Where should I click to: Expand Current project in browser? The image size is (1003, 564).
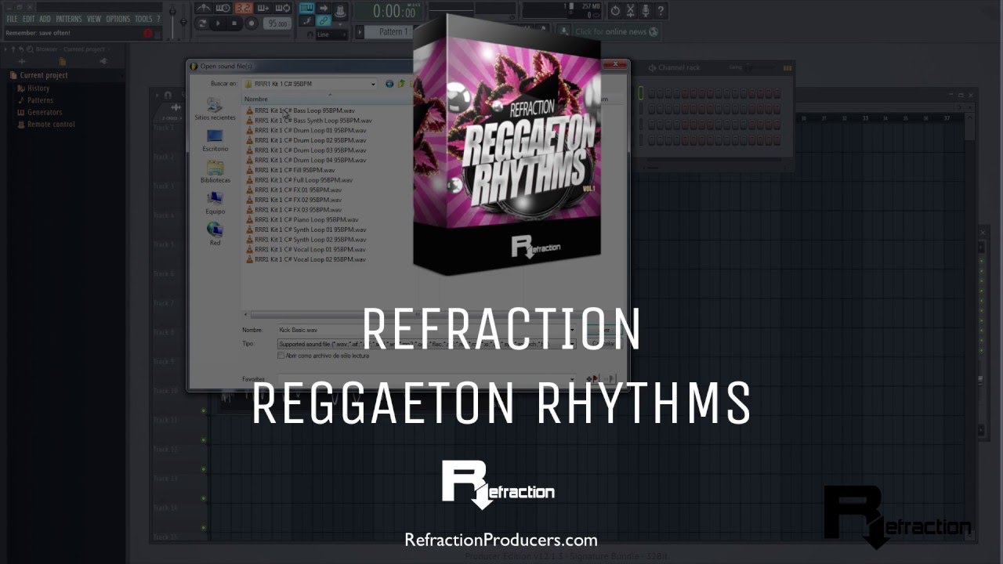coord(44,75)
